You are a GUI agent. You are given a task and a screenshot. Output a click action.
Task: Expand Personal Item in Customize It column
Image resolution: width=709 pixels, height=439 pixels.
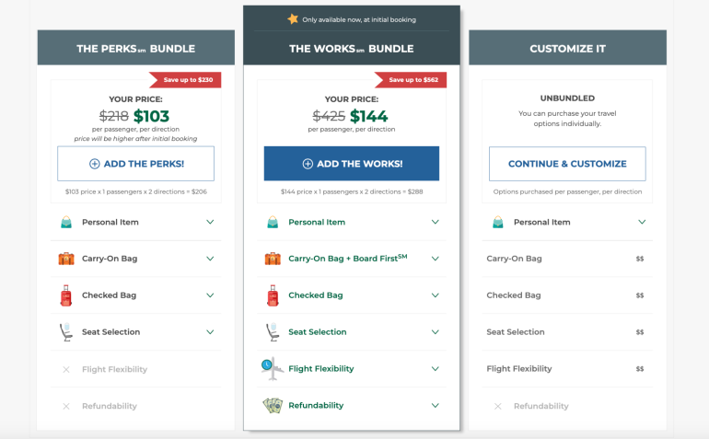tap(641, 222)
